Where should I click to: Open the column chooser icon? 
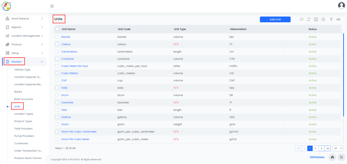coord(316,20)
